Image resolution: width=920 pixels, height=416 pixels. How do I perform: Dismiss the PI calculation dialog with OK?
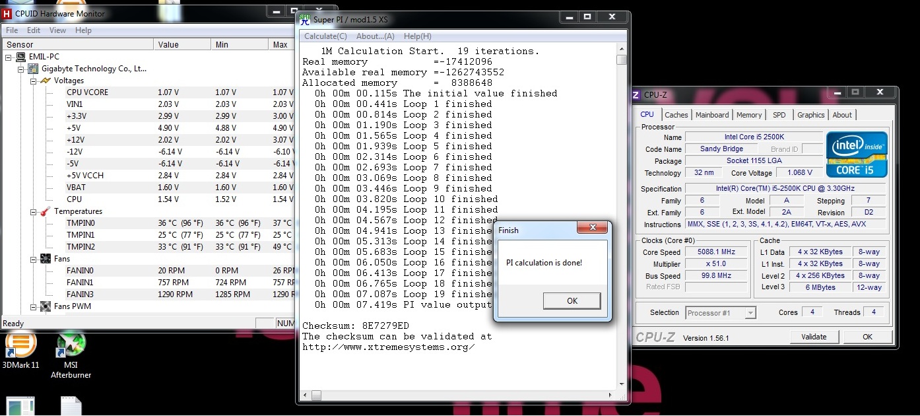(572, 300)
